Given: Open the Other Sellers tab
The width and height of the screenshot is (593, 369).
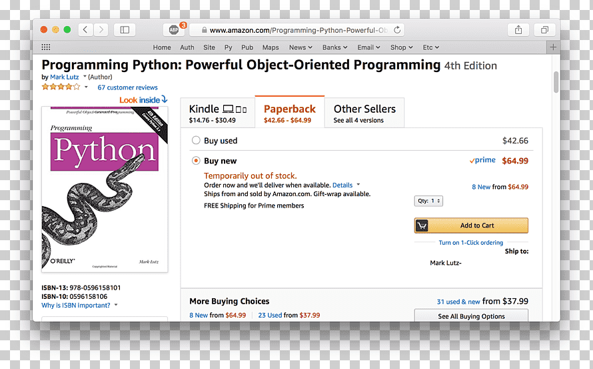Looking at the screenshot, I should [x=364, y=113].
